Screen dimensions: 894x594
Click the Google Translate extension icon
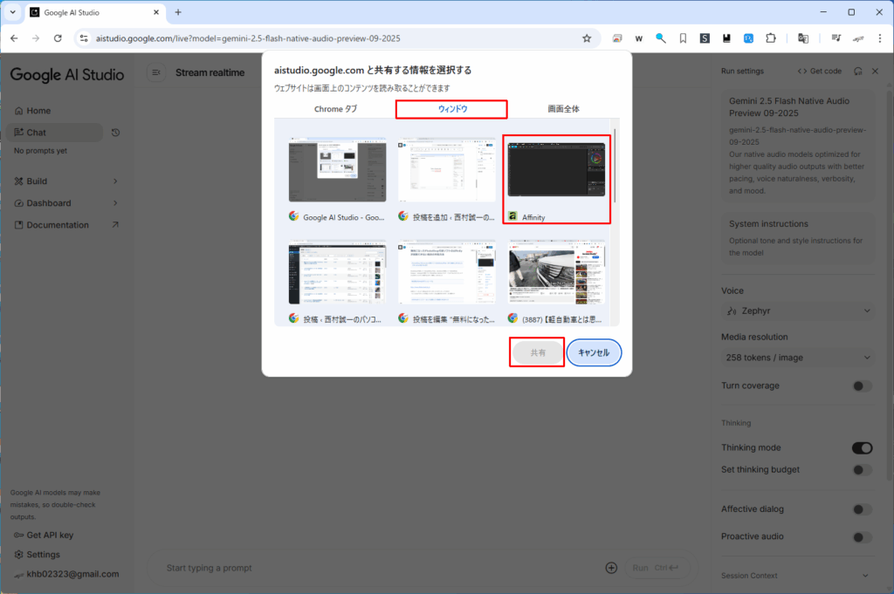(x=803, y=38)
